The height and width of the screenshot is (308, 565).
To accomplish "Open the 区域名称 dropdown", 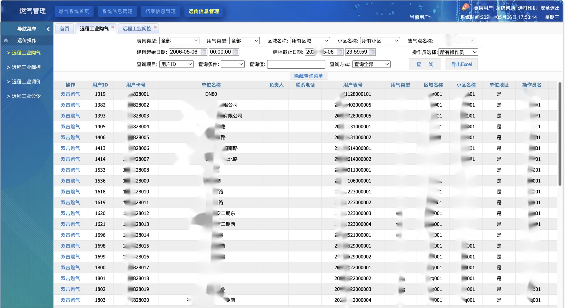I will (x=310, y=41).
